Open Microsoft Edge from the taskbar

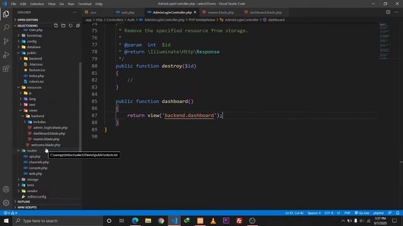(x=135, y=220)
